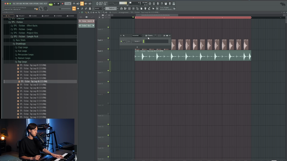
Task: Click the arrow right of Pattern 1
Action: coord(118,9)
